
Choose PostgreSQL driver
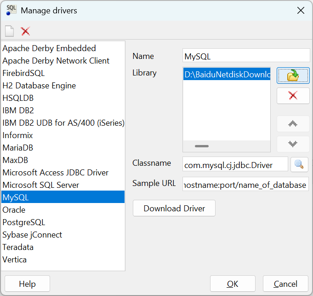click(63, 222)
